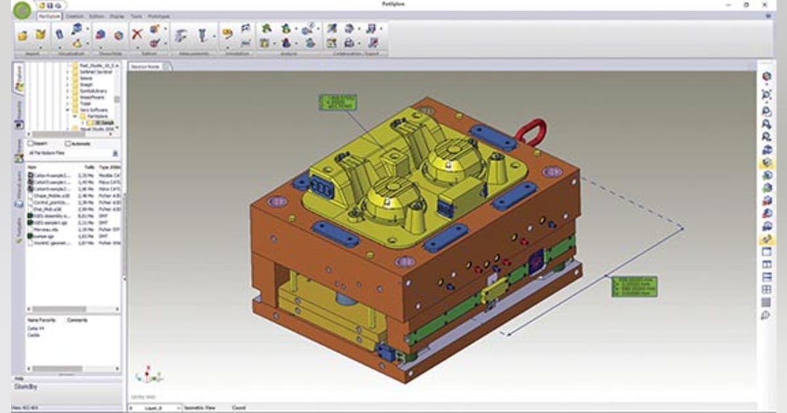Select the Catia V4 favorite entry

point(35,328)
